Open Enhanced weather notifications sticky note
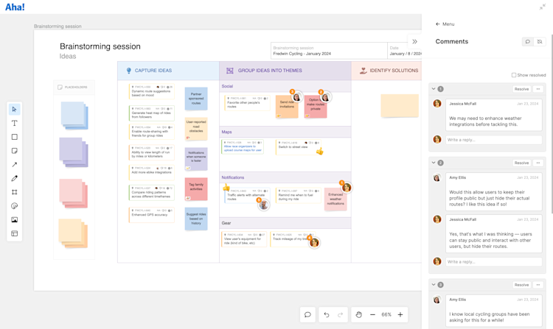 (335, 199)
